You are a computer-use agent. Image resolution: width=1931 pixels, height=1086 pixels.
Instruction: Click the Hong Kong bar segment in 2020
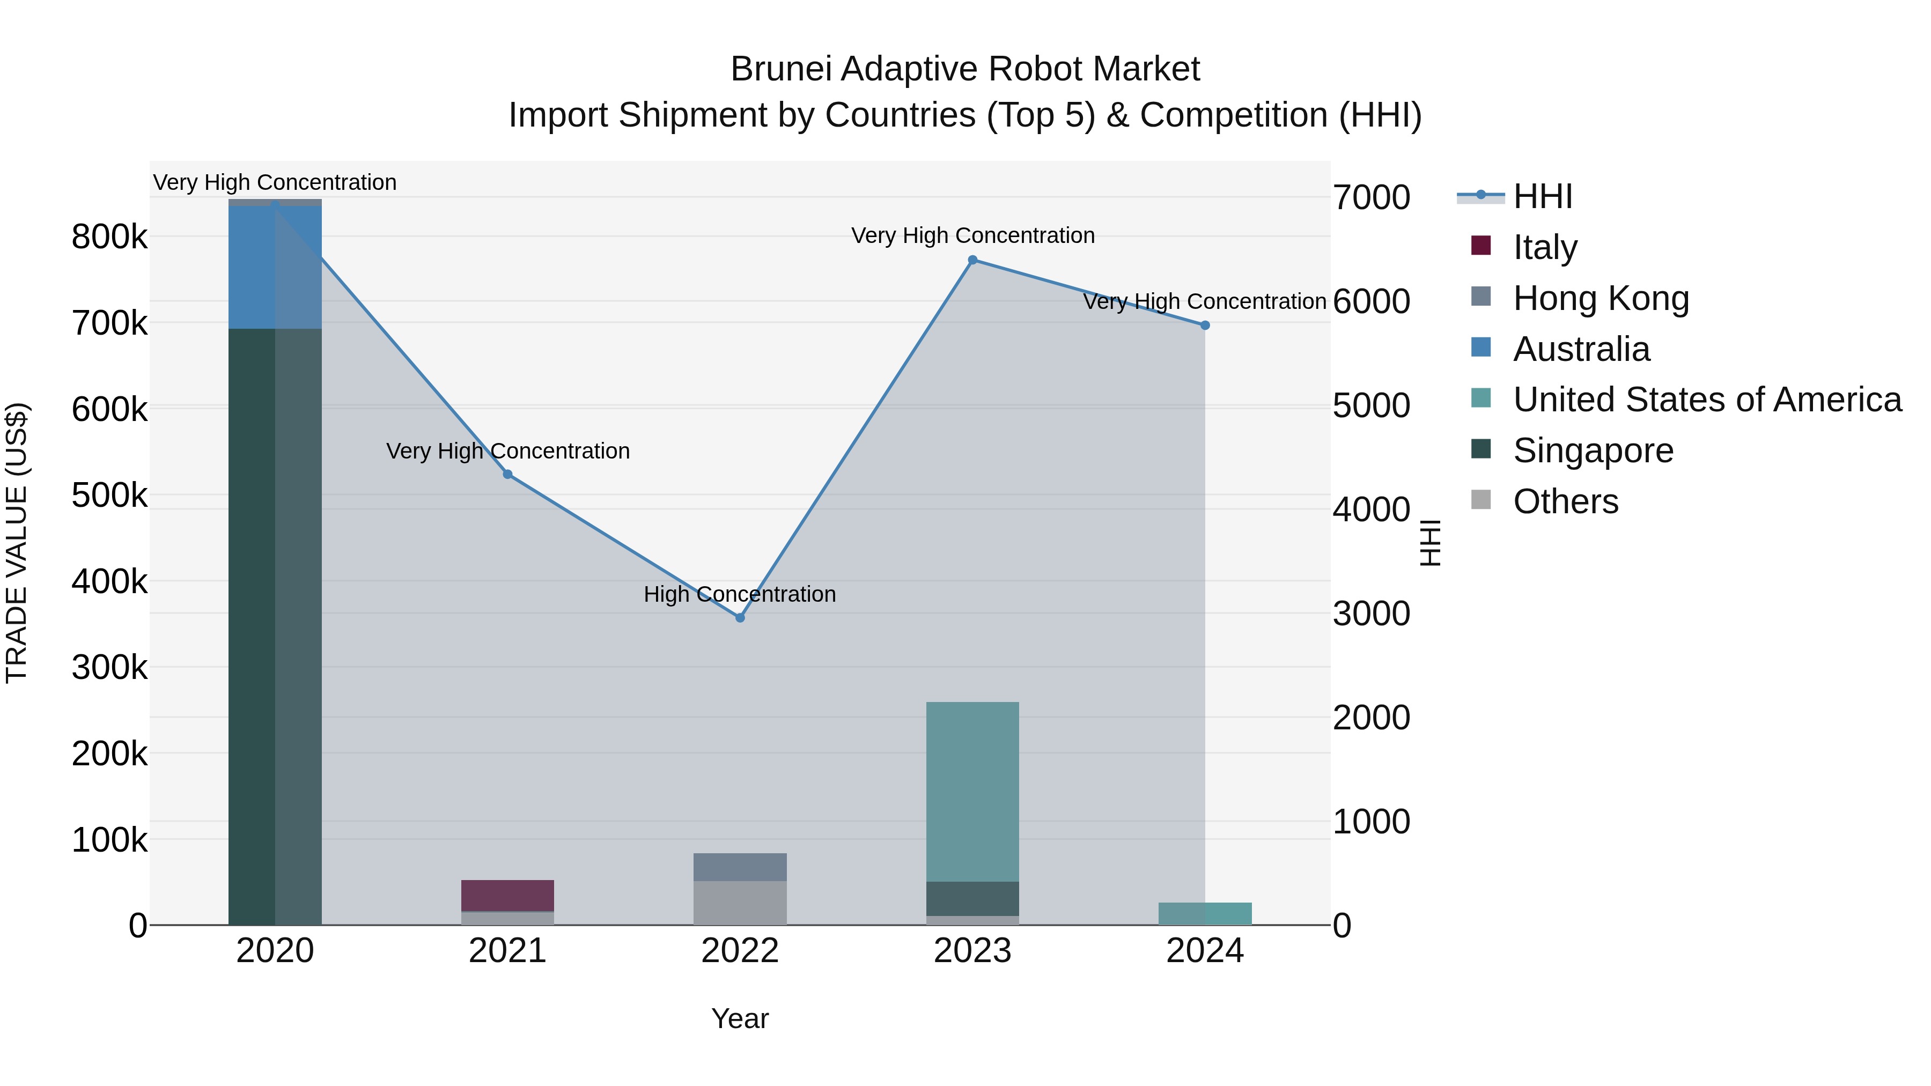point(275,202)
